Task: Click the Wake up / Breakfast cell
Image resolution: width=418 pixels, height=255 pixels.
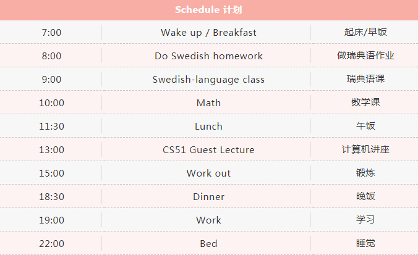Action: coord(208,33)
